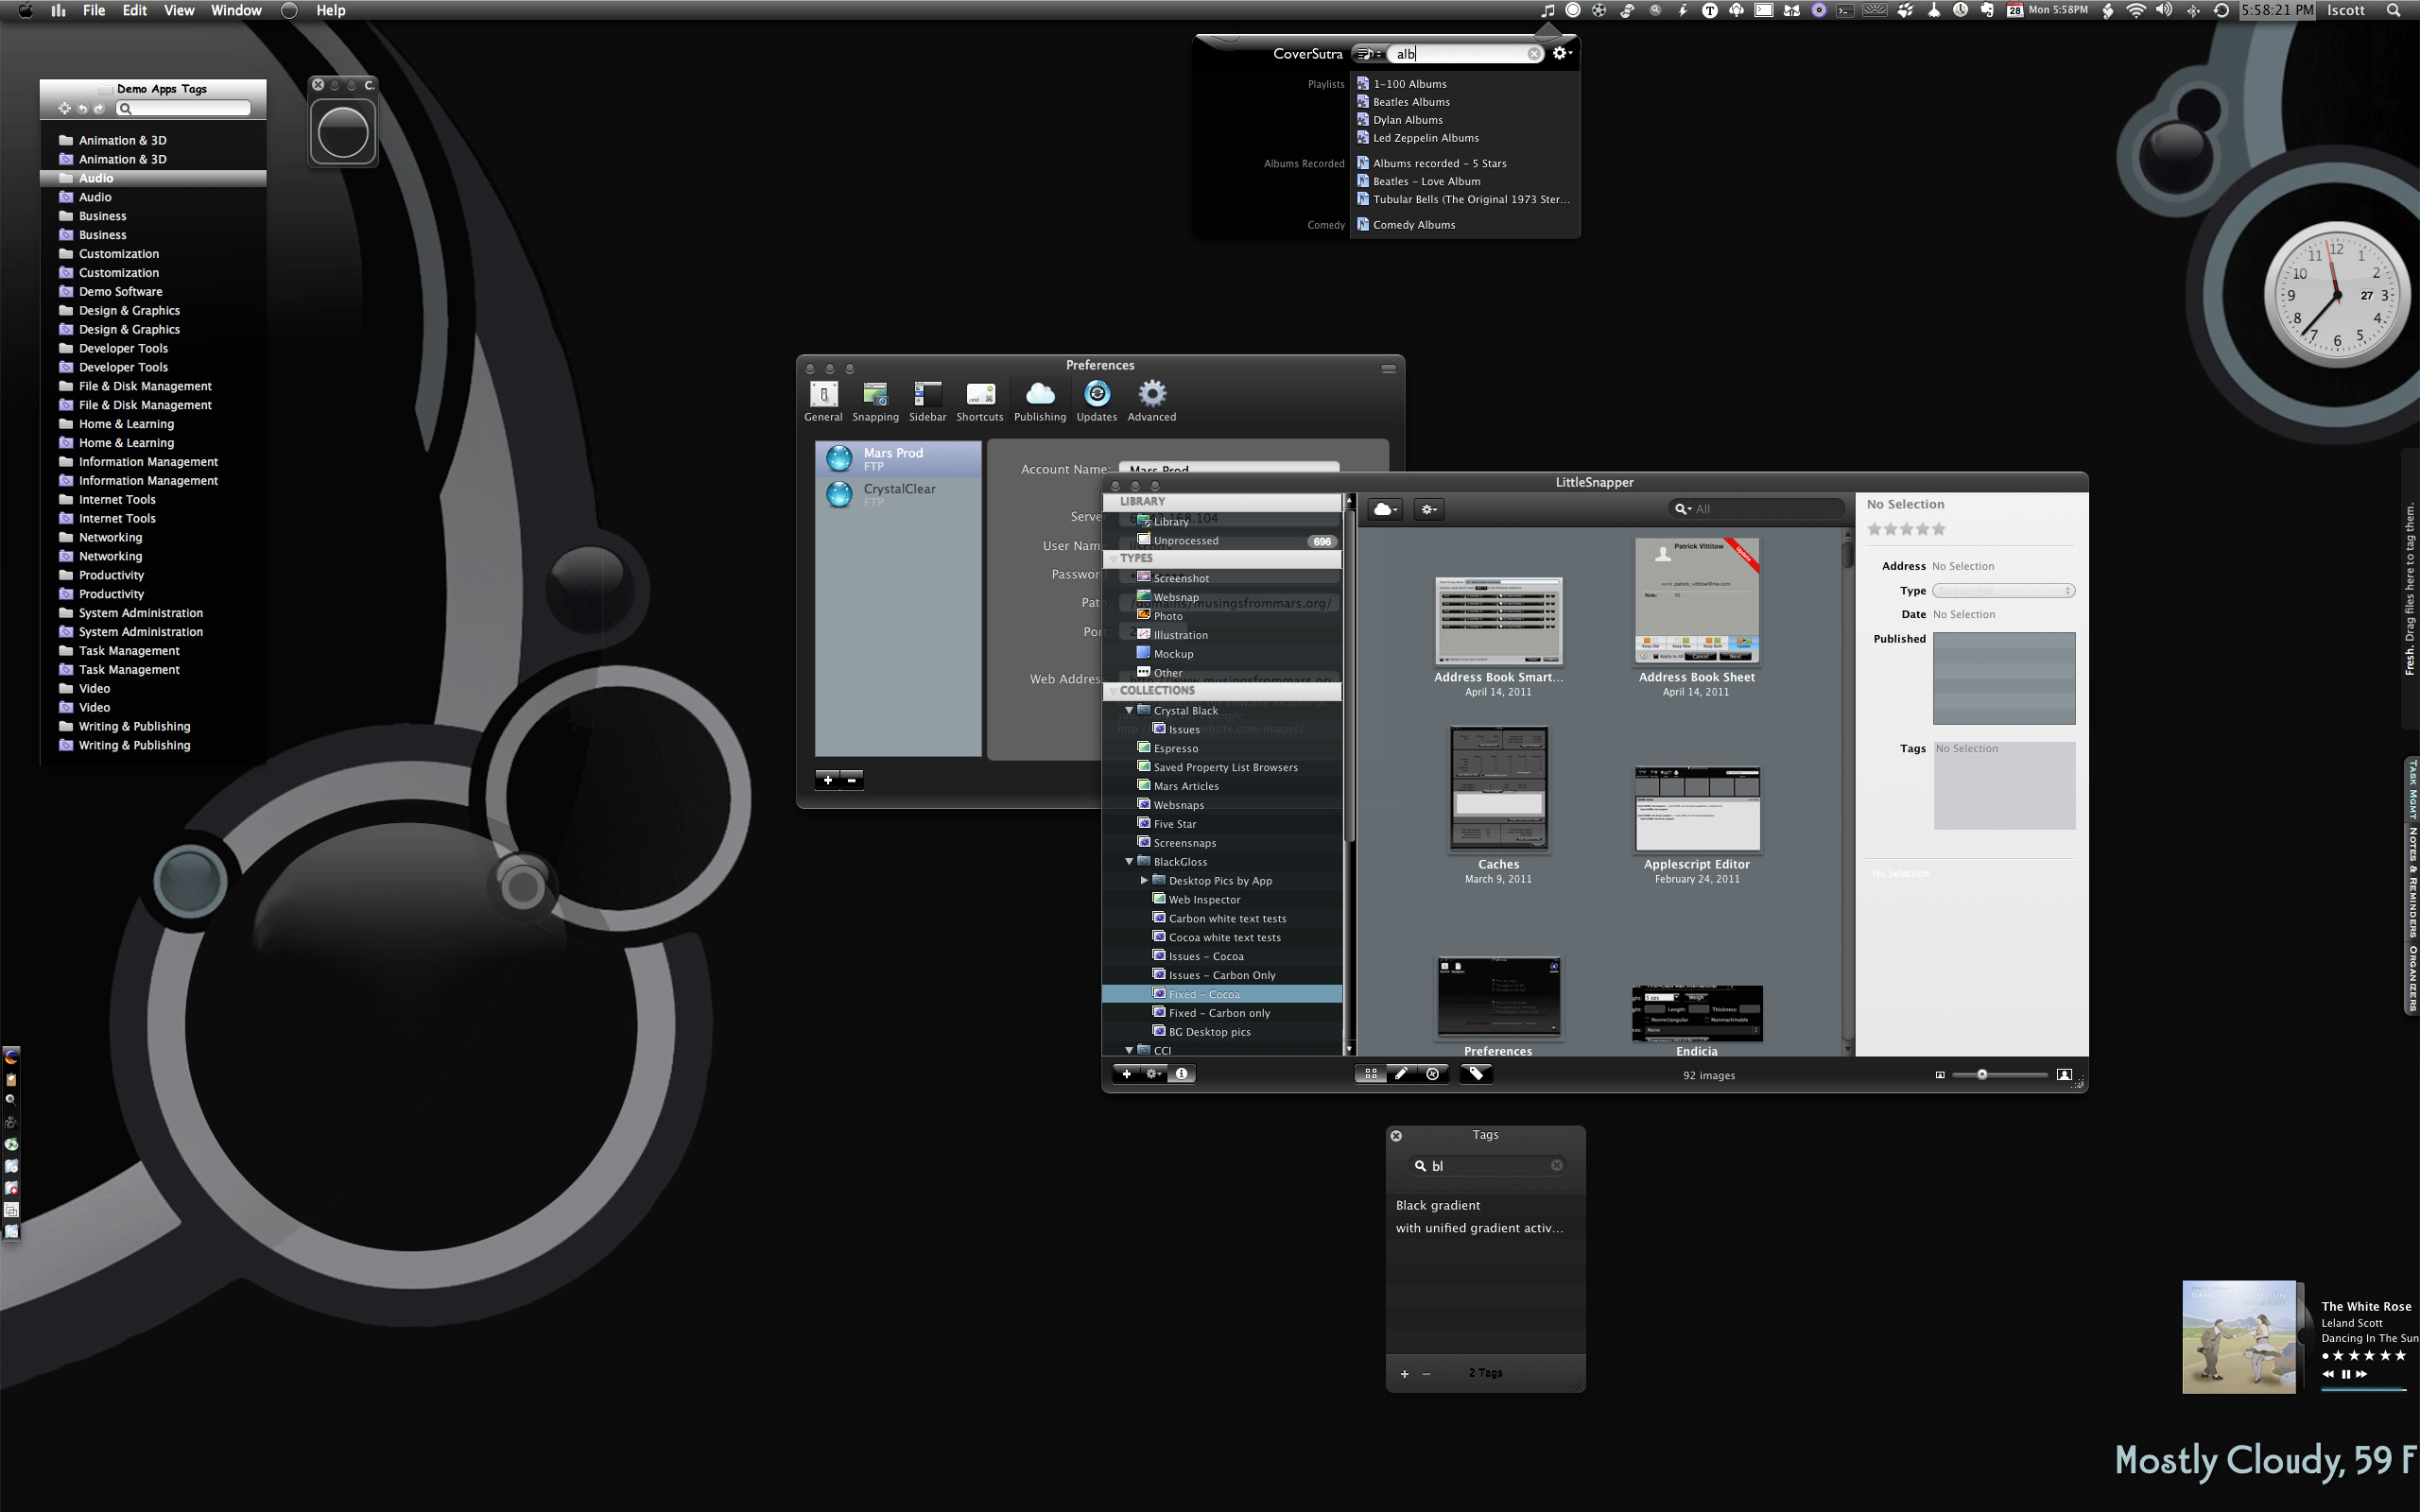The width and height of the screenshot is (2420, 1512).
Task: Open the File menu
Action: point(94,10)
